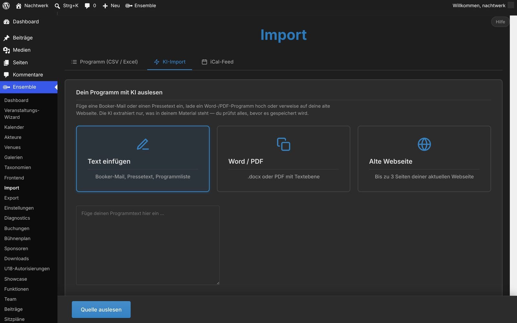Click the Kommentare speech bubble icon

[x=6, y=75]
